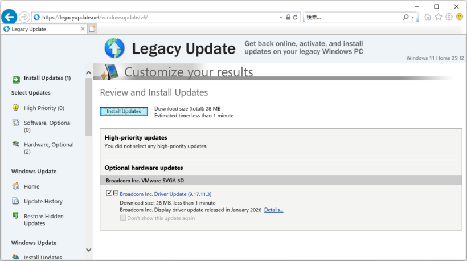Go to Windows Update Home link

point(31,186)
